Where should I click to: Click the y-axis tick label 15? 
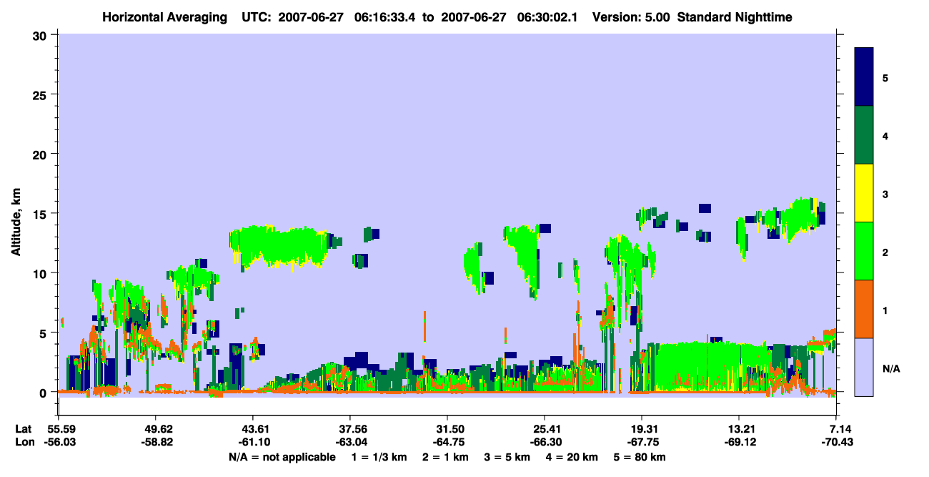(x=41, y=214)
